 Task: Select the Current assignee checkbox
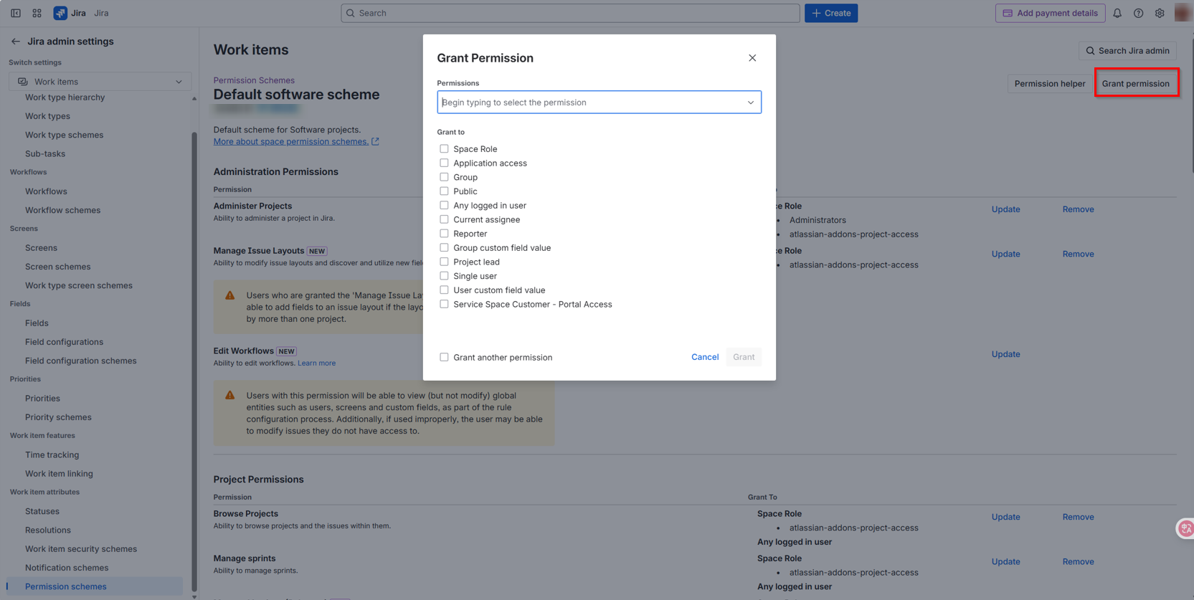coord(444,219)
